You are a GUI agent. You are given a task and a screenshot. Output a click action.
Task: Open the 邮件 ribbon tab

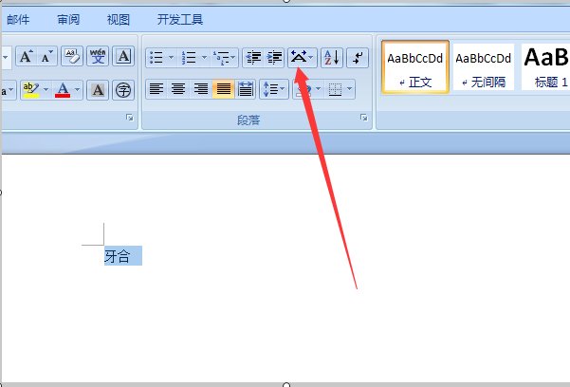click(x=18, y=19)
